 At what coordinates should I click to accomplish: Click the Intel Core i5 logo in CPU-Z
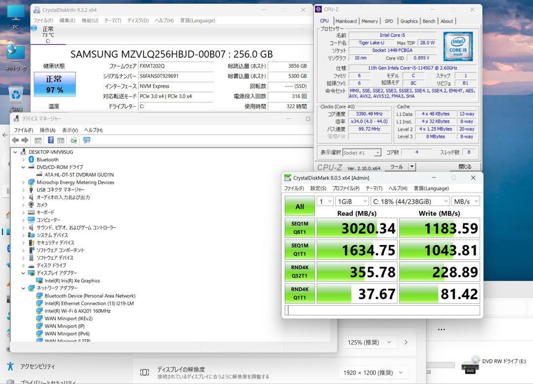click(458, 46)
